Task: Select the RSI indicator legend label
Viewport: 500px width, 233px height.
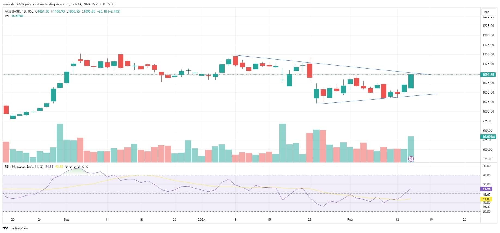Action: click(x=24, y=166)
